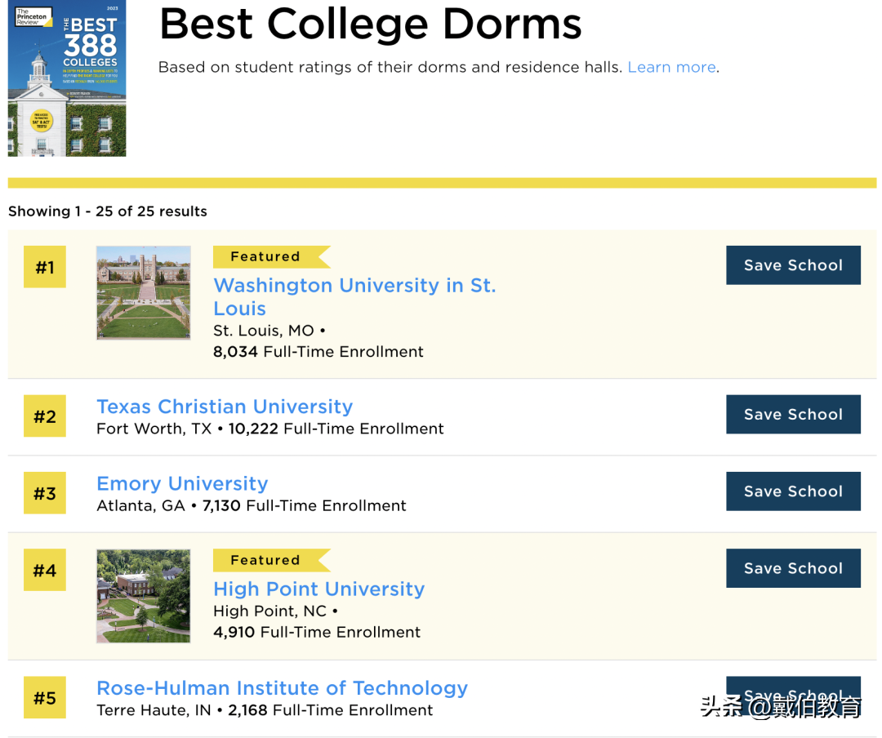882x738 pixels.
Task: Open Emory University link
Action: pyautogui.click(x=182, y=483)
